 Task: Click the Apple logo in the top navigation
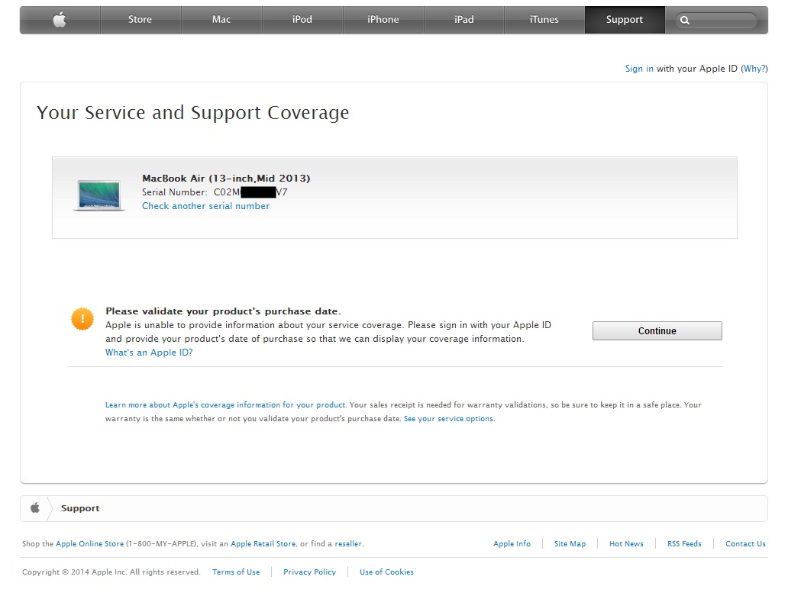[60, 20]
